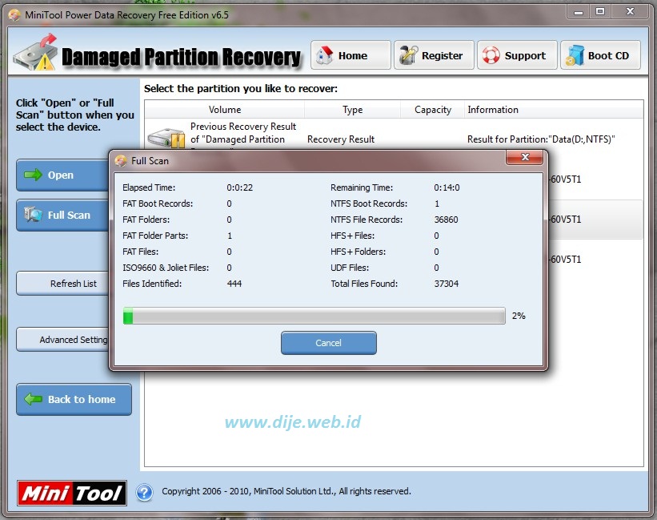
Task: Click the Full Scan dialog title icon
Action: (121, 160)
